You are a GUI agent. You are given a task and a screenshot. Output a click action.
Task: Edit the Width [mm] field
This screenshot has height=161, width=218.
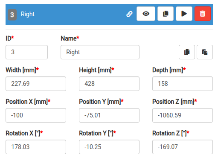[36, 84]
